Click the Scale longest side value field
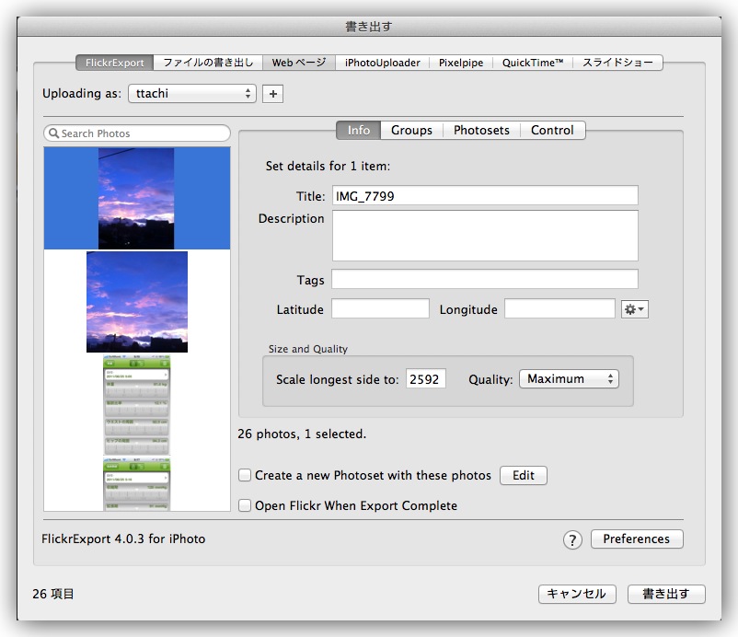 point(425,379)
